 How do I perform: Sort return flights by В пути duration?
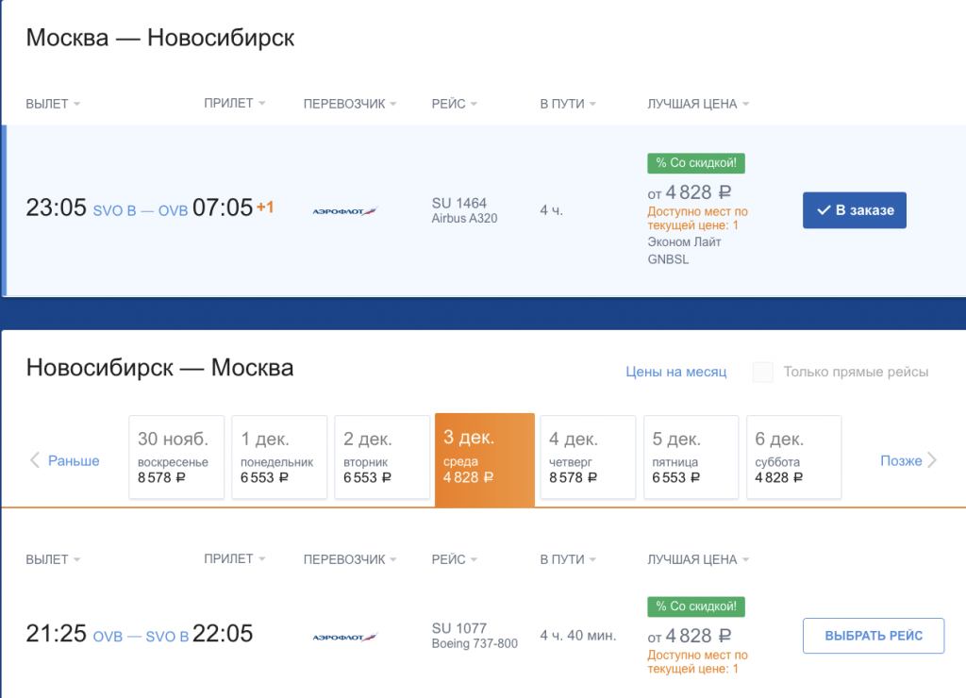tap(568, 559)
